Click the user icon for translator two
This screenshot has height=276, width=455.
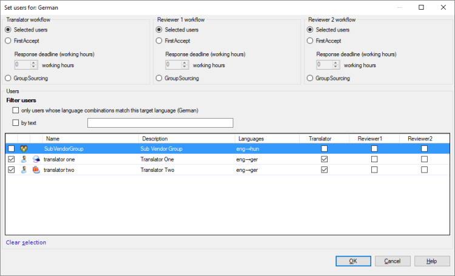point(24,170)
